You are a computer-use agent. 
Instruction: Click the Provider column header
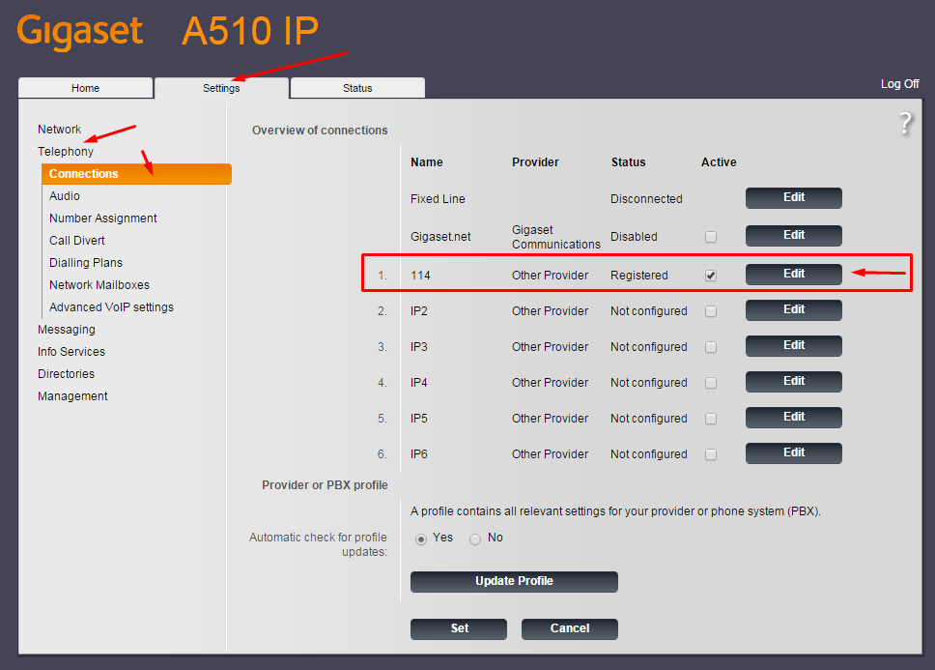tap(535, 162)
